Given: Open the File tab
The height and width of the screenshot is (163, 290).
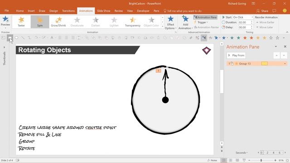Looking at the screenshot, I should click(7, 11).
